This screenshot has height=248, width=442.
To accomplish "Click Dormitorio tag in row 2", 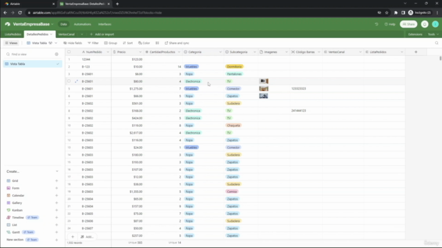I will pos(234,67).
